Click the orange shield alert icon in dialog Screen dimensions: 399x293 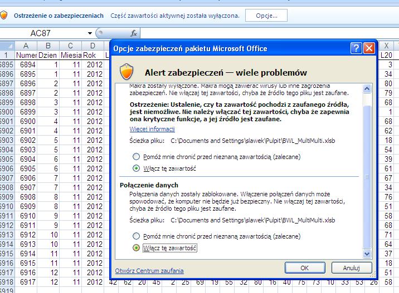pos(126,72)
